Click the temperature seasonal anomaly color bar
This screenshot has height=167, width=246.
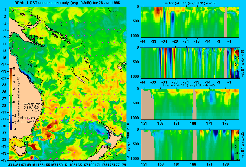11,99
